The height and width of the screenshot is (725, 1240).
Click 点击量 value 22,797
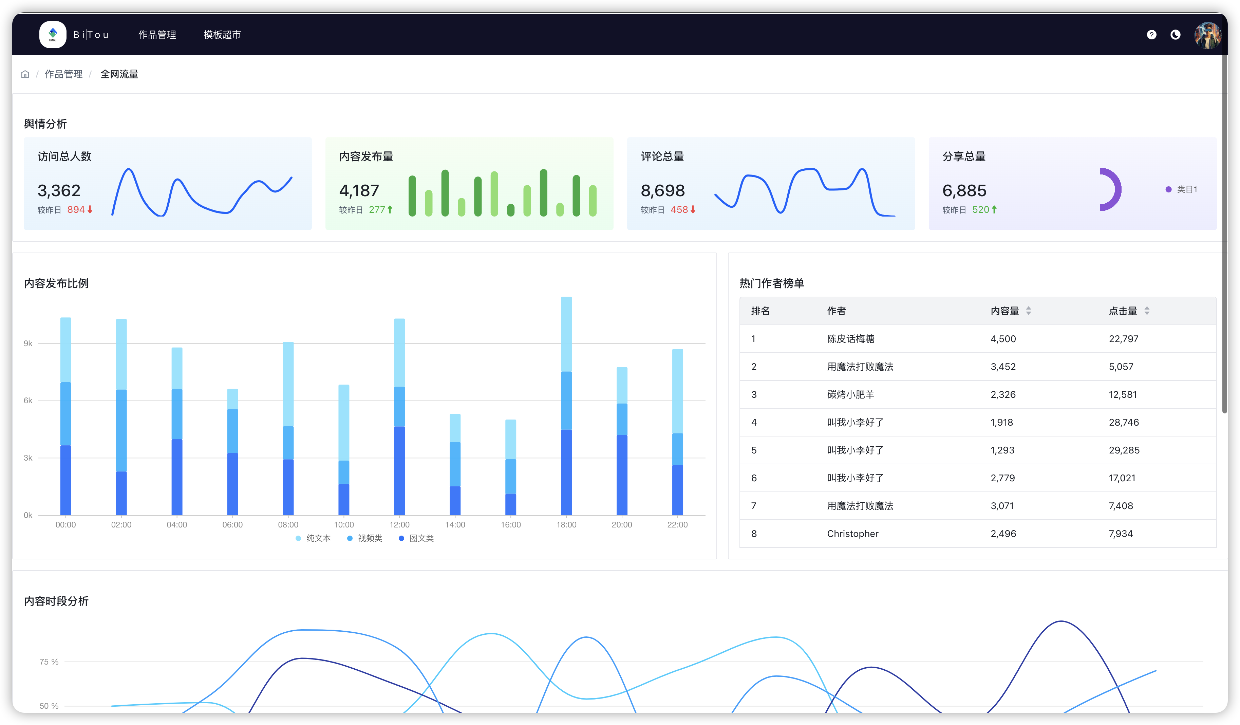tap(1123, 339)
